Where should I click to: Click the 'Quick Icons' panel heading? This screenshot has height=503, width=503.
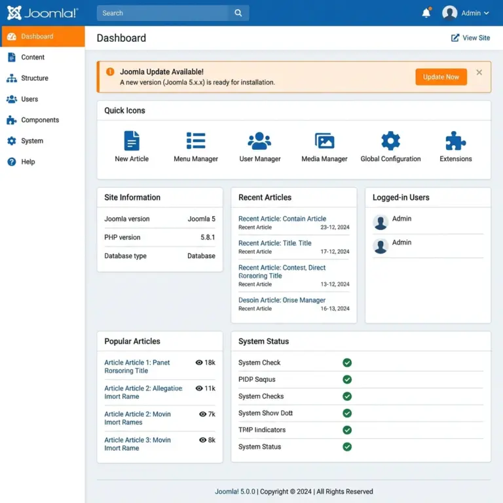pyautogui.click(x=124, y=110)
